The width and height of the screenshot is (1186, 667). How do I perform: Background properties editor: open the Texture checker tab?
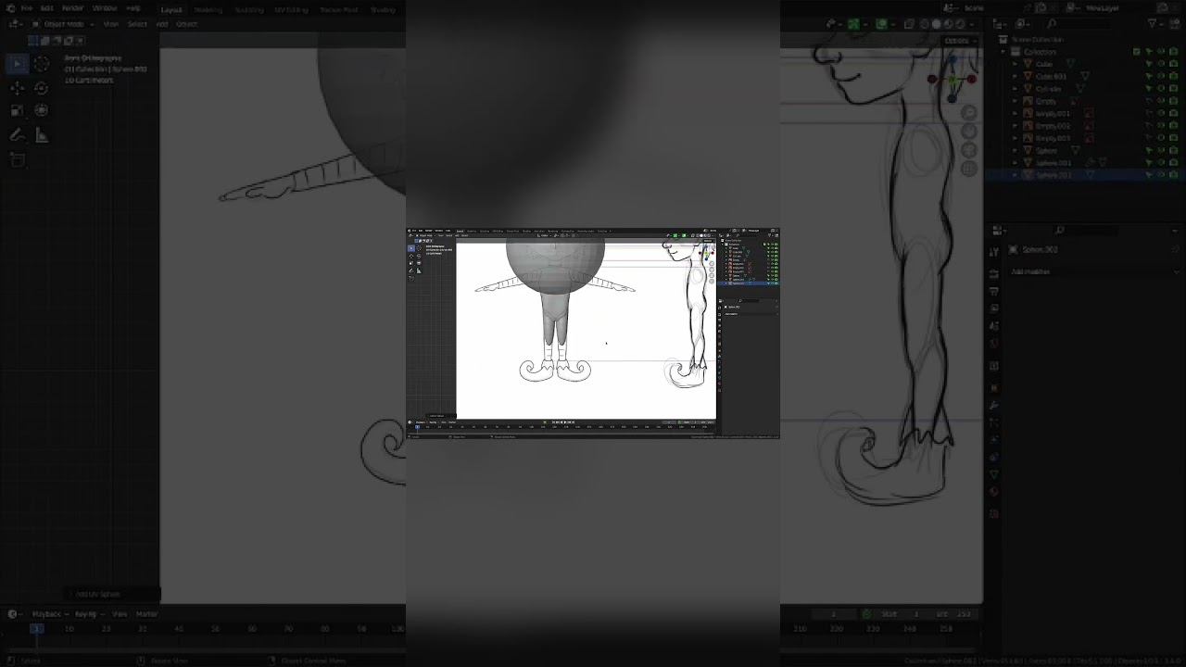pos(994,512)
